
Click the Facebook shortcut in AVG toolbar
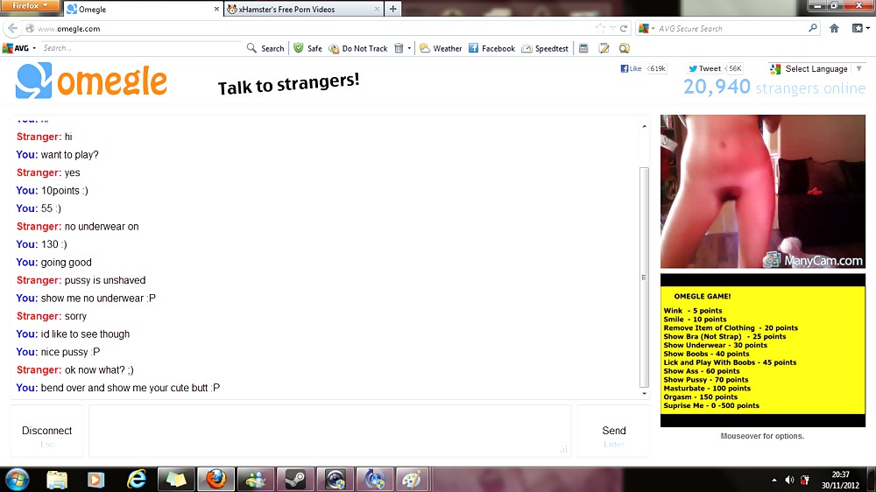click(x=491, y=48)
